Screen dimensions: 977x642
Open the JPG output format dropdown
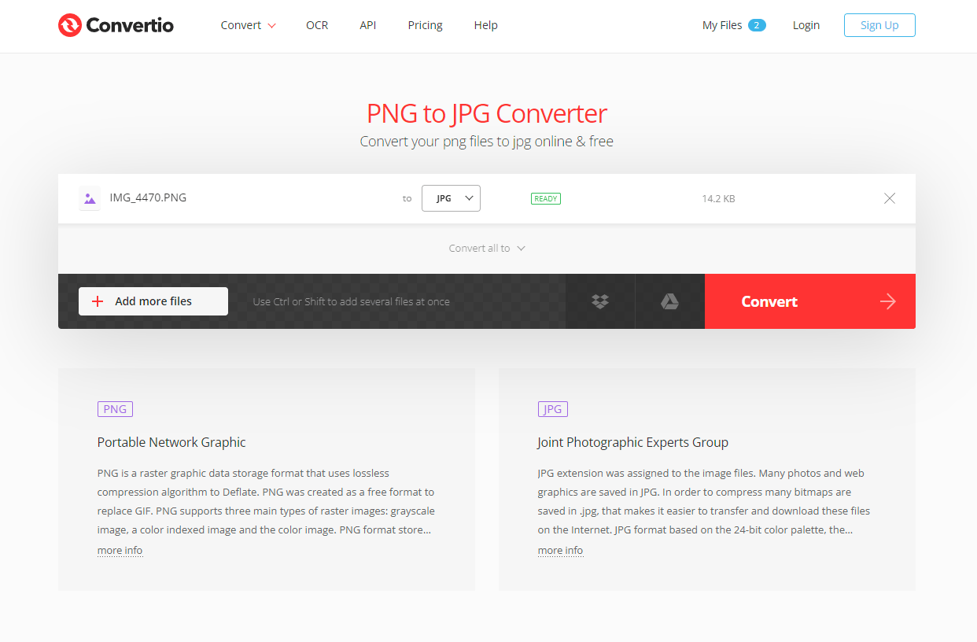click(x=451, y=198)
